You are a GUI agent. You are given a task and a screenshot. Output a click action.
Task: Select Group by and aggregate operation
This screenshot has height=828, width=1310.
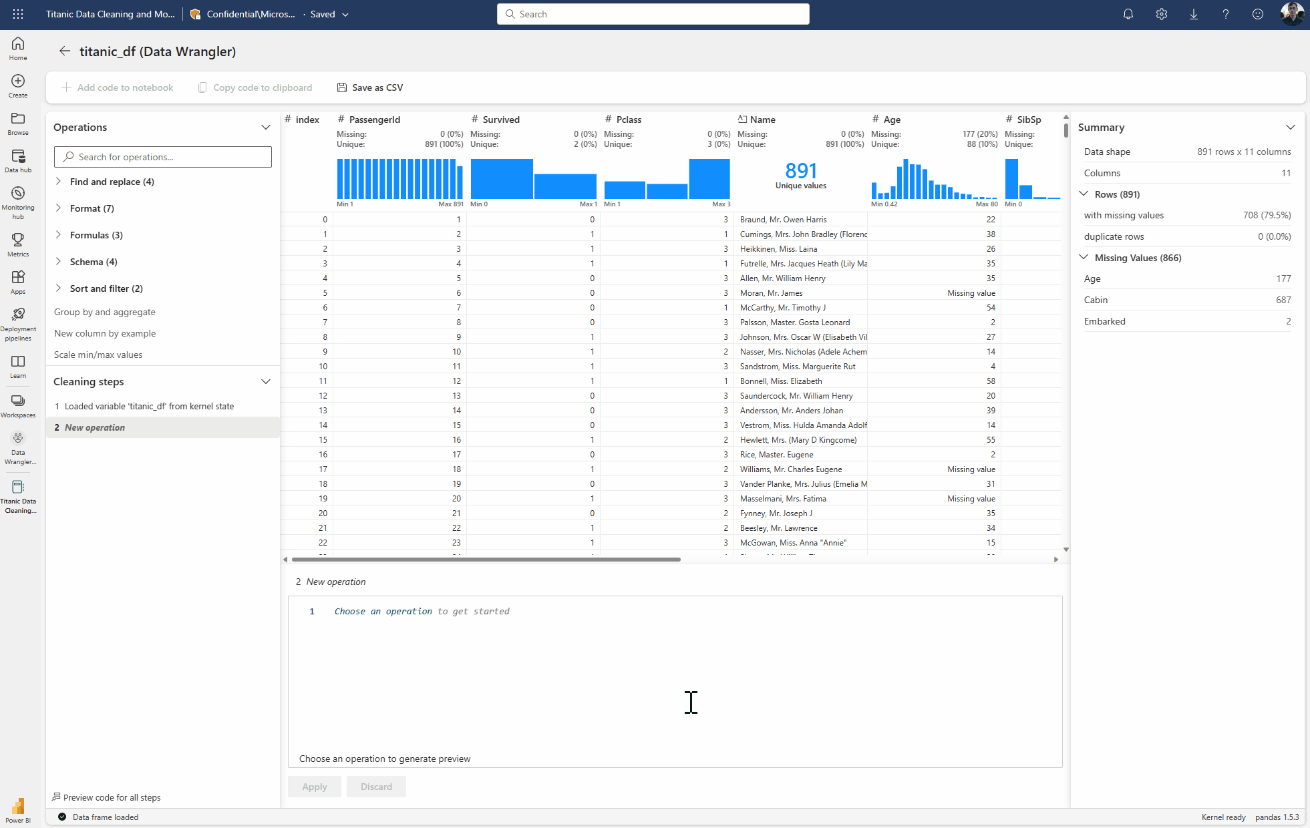click(105, 312)
